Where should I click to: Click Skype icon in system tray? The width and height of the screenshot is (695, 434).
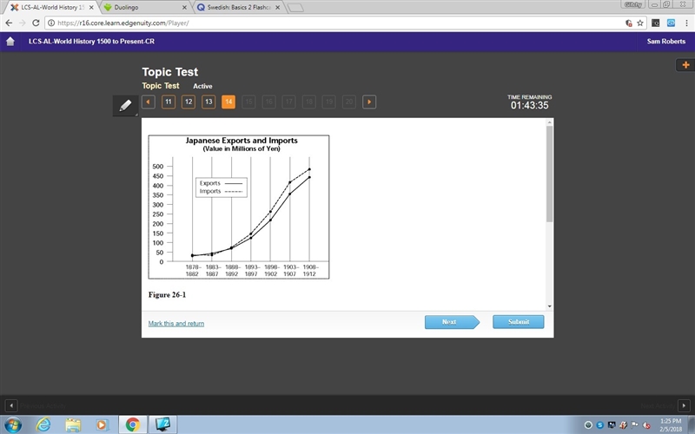tap(600, 425)
